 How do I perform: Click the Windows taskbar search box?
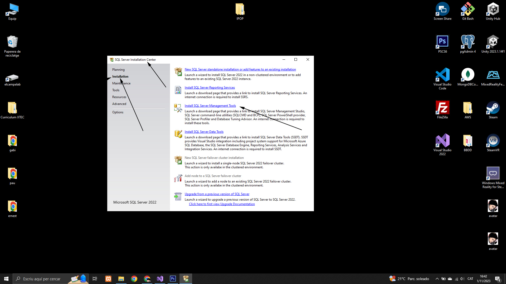point(42,279)
